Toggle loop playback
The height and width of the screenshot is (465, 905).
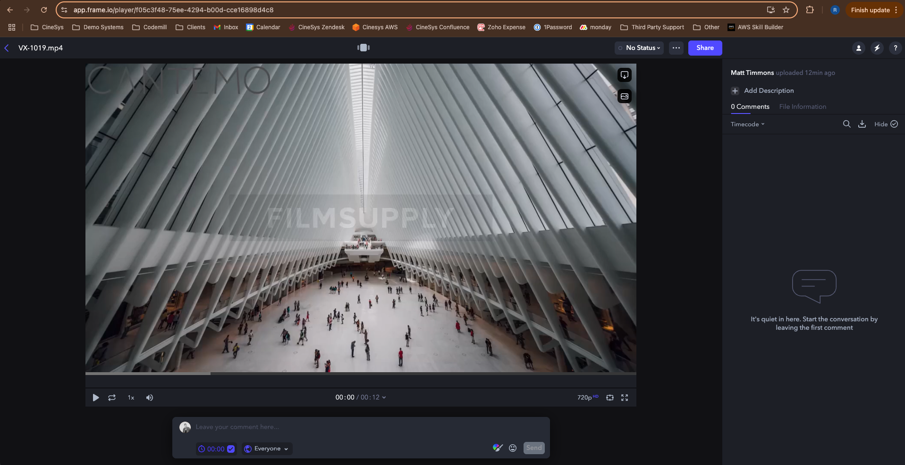112,398
